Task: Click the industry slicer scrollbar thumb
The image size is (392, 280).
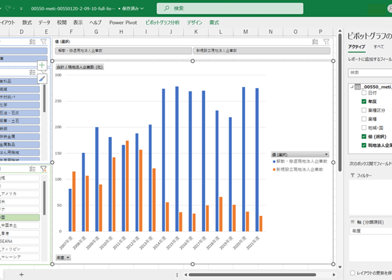Action: pyautogui.click(x=44, y=98)
